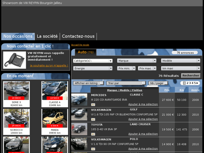Click the small icon under Mercedes Classe C
Image resolution: width=204 pixels, height=153 pixels.
[93, 105]
